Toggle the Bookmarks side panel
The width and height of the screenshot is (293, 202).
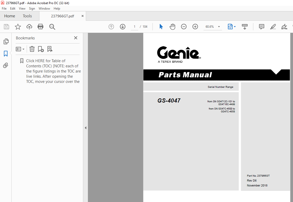point(6,54)
